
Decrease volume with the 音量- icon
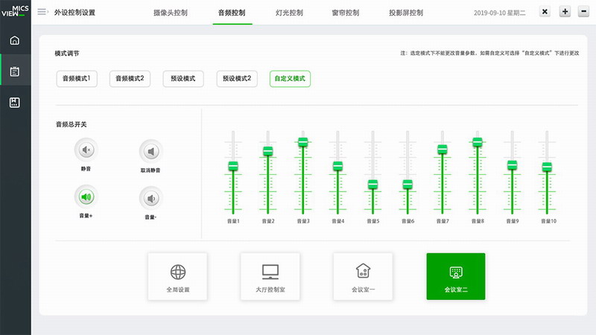click(151, 198)
